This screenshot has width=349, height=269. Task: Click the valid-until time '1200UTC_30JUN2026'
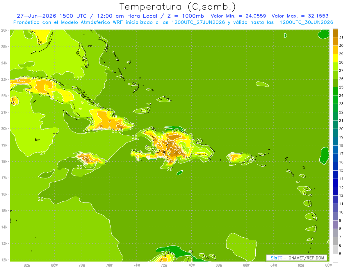click(306, 22)
